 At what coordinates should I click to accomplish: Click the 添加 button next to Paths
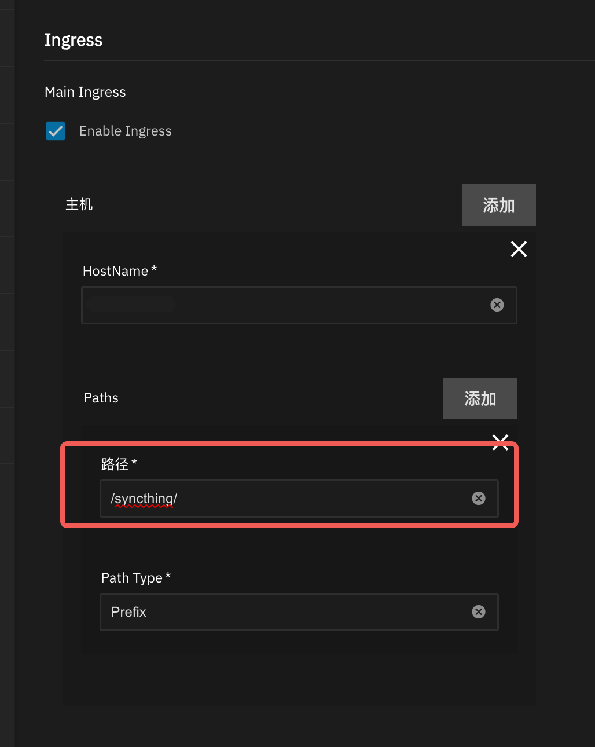(480, 398)
